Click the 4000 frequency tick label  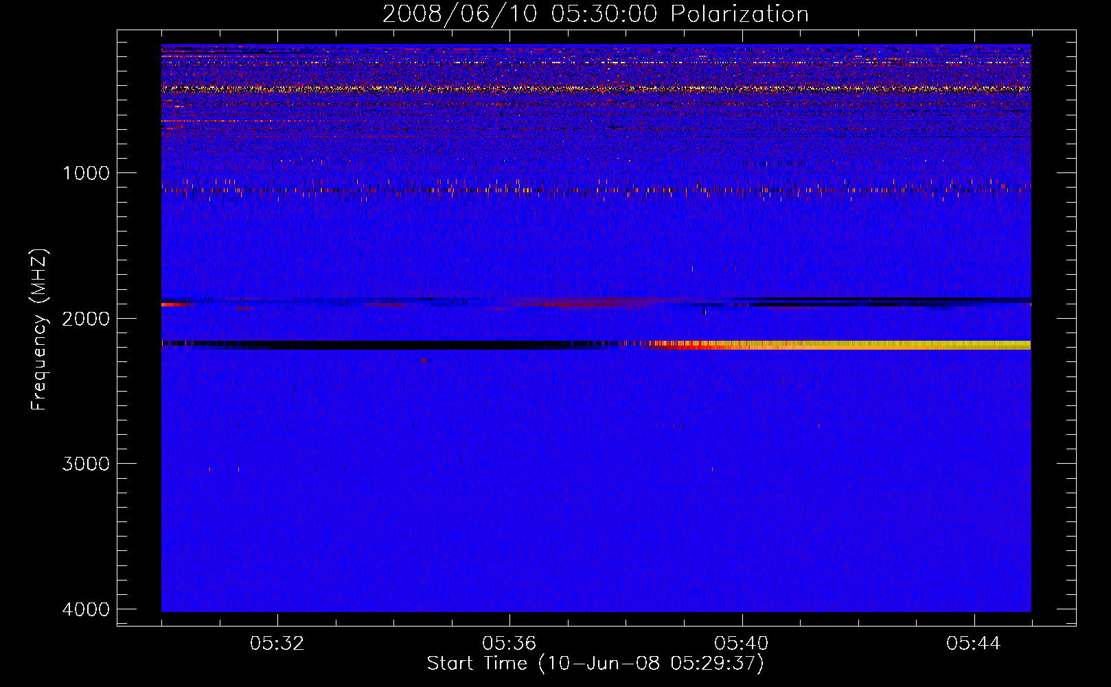(x=86, y=609)
